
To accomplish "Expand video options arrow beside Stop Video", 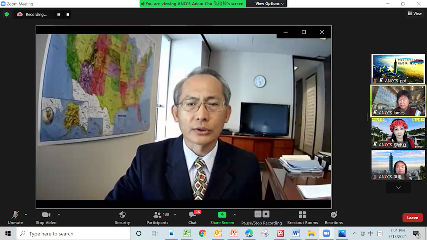I will [59, 215].
